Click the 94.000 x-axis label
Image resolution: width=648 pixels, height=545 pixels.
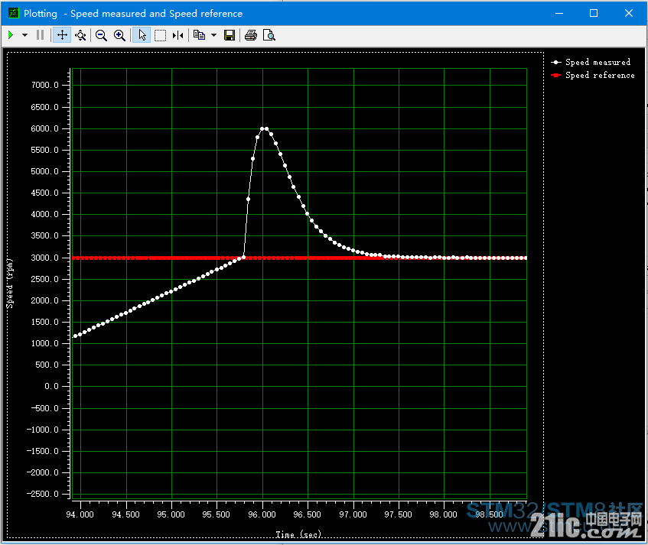(80, 514)
